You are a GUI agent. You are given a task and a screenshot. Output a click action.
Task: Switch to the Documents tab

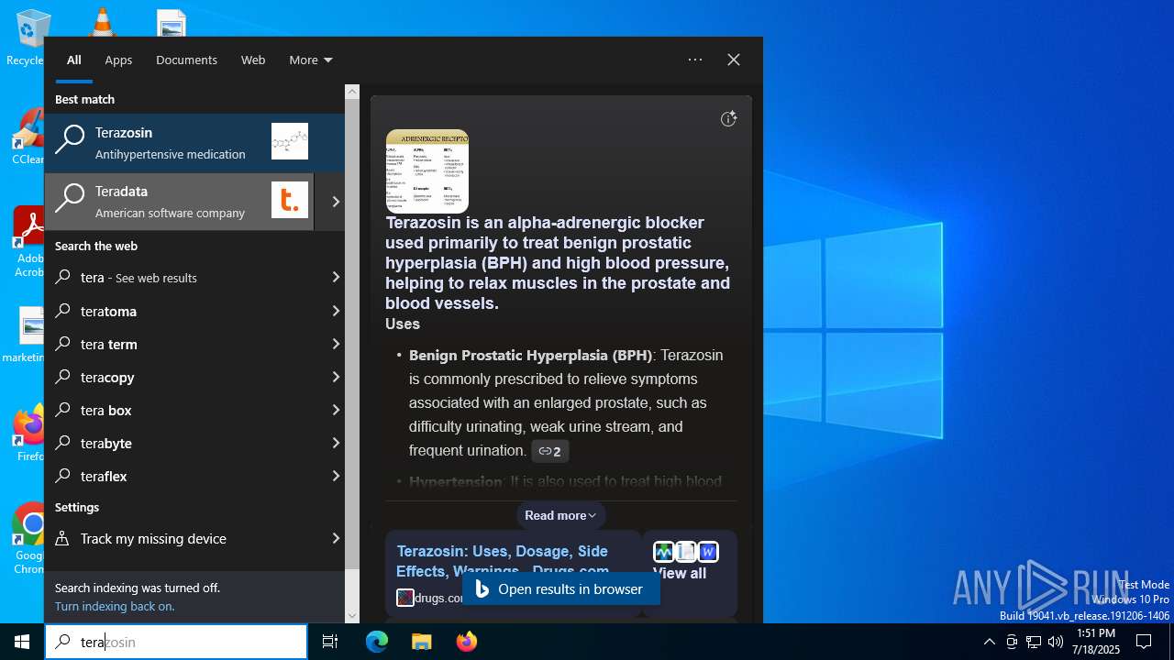(x=186, y=60)
